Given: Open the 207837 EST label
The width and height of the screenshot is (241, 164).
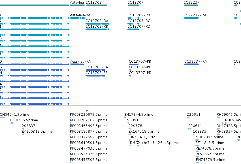Looking at the screenshot, I should 28,126.
